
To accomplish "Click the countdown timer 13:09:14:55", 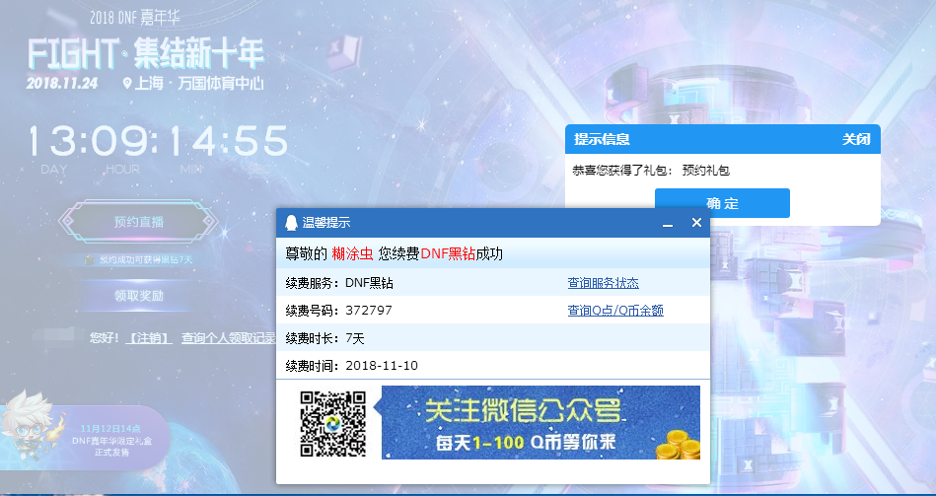I will coord(158,141).
